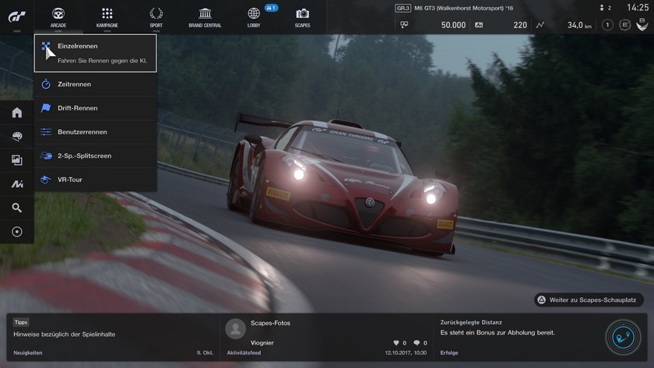The image size is (654, 368).
Task: Open the Tipps news panel
Action: pyautogui.click(x=113, y=336)
